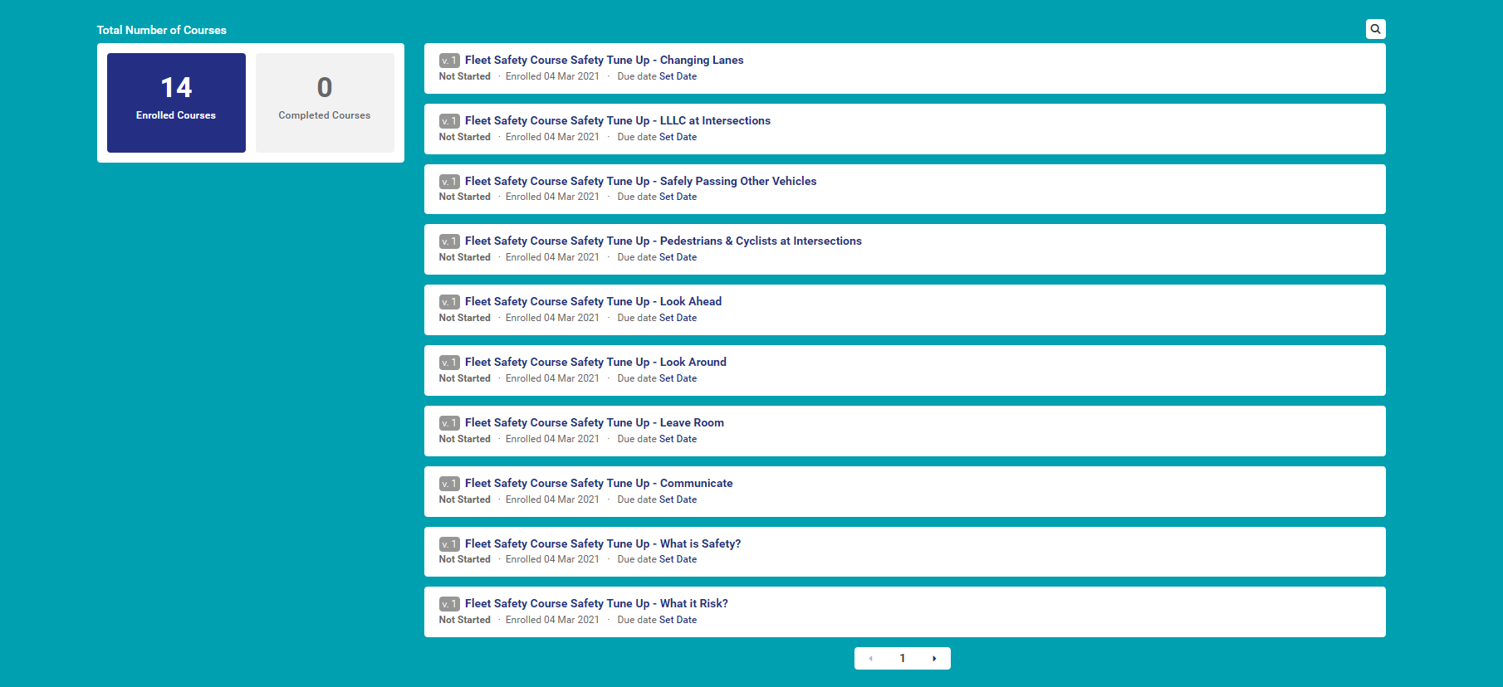Image resolution: width=1503 pixels, height=687 pixels.
Task: Open the course search magnifier icon
Action: [x=1375, y=29]
